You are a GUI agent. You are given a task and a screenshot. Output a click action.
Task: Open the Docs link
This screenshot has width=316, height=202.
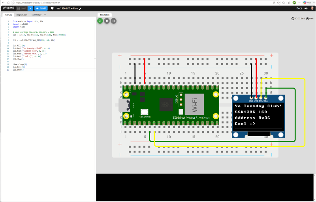coord(299,8)
